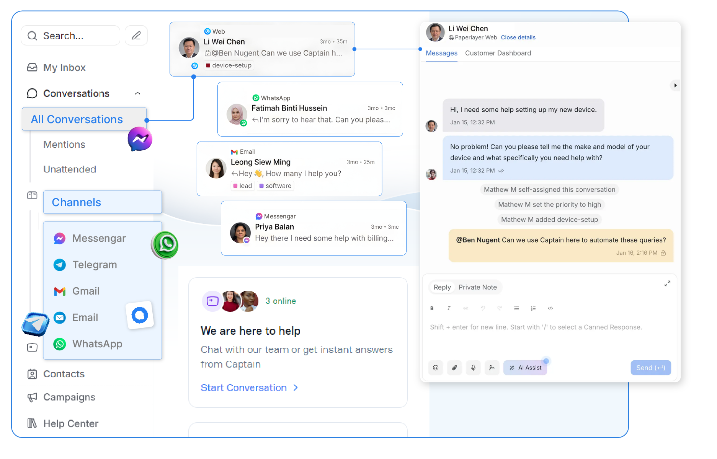Switch to Private Note mode
The image size is (717, 459).
(x=477, y=287)
